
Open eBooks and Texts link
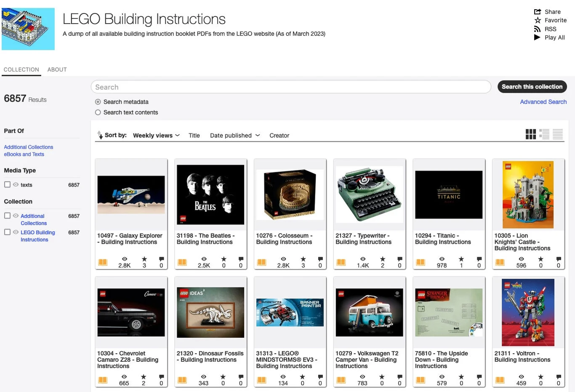24,154
